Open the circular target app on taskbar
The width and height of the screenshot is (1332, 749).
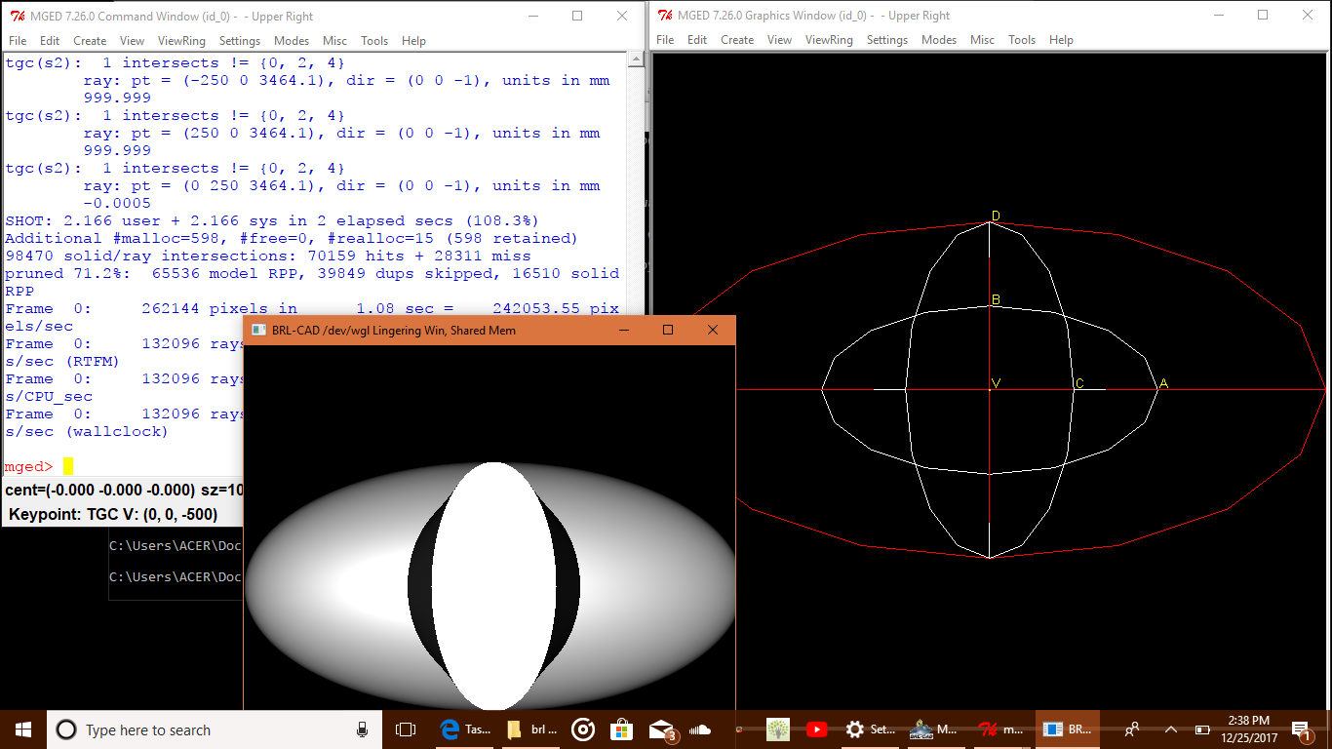(x=583, y=729)
